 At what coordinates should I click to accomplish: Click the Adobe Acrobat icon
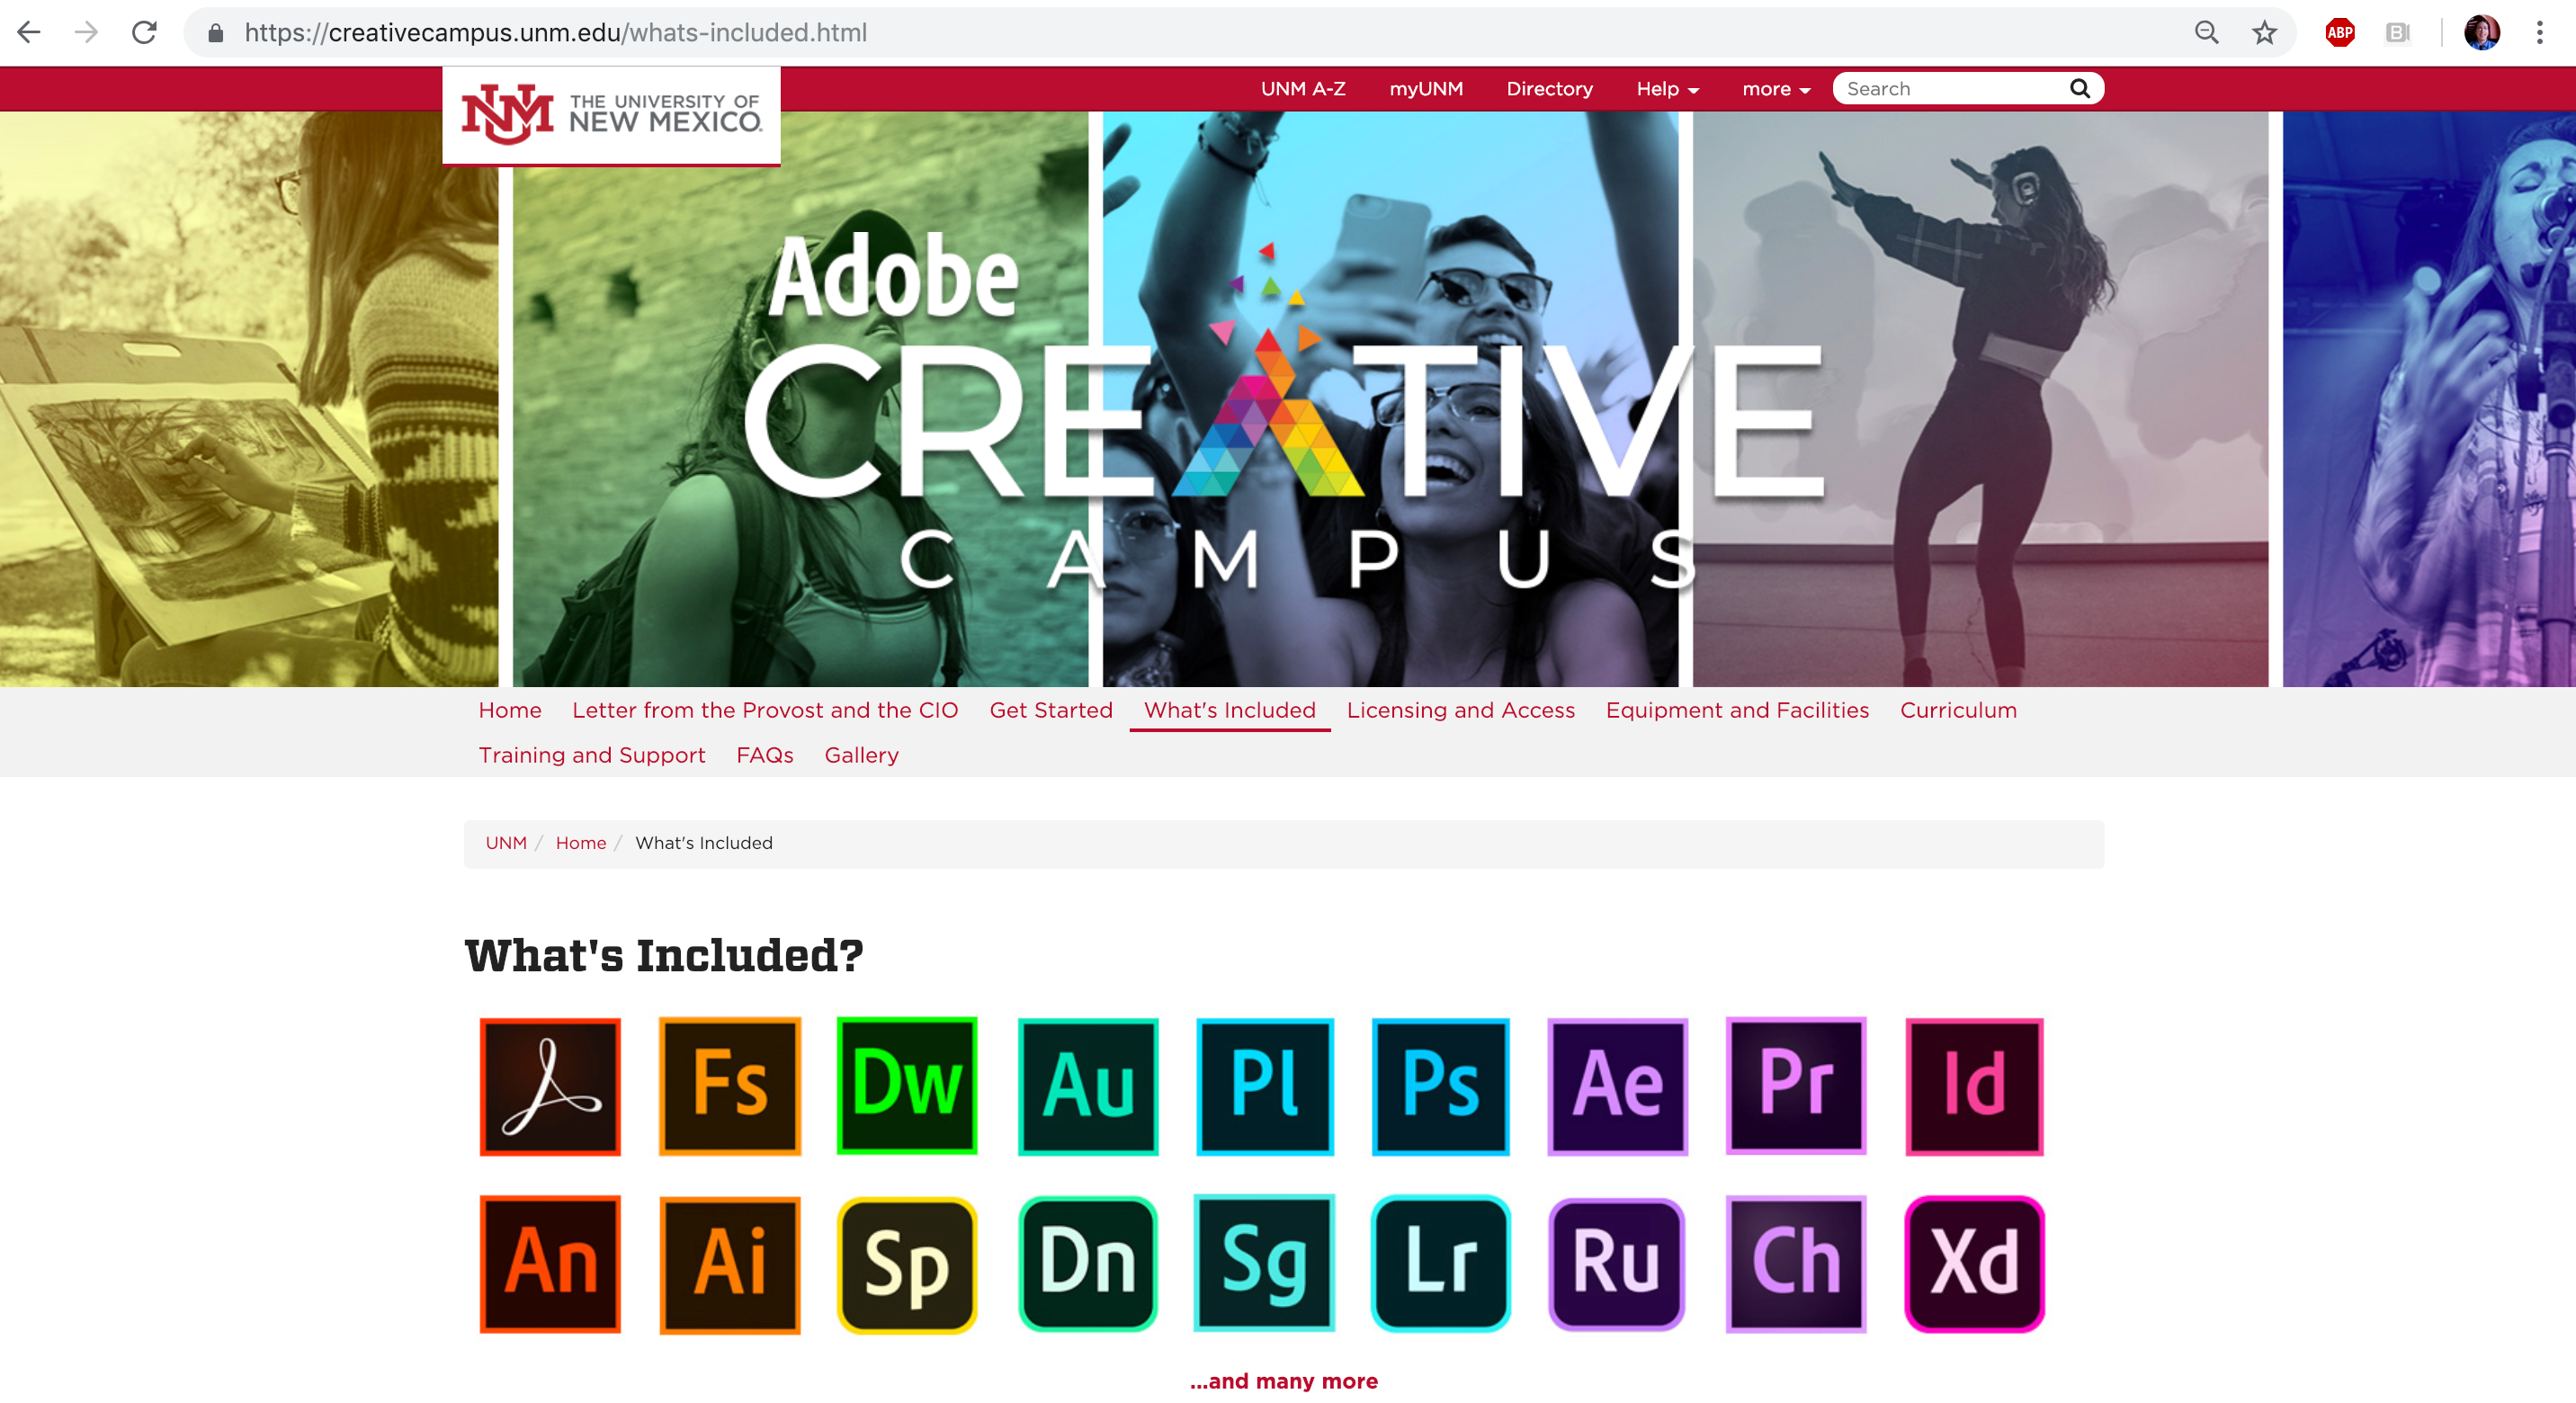pos(550,1086)
